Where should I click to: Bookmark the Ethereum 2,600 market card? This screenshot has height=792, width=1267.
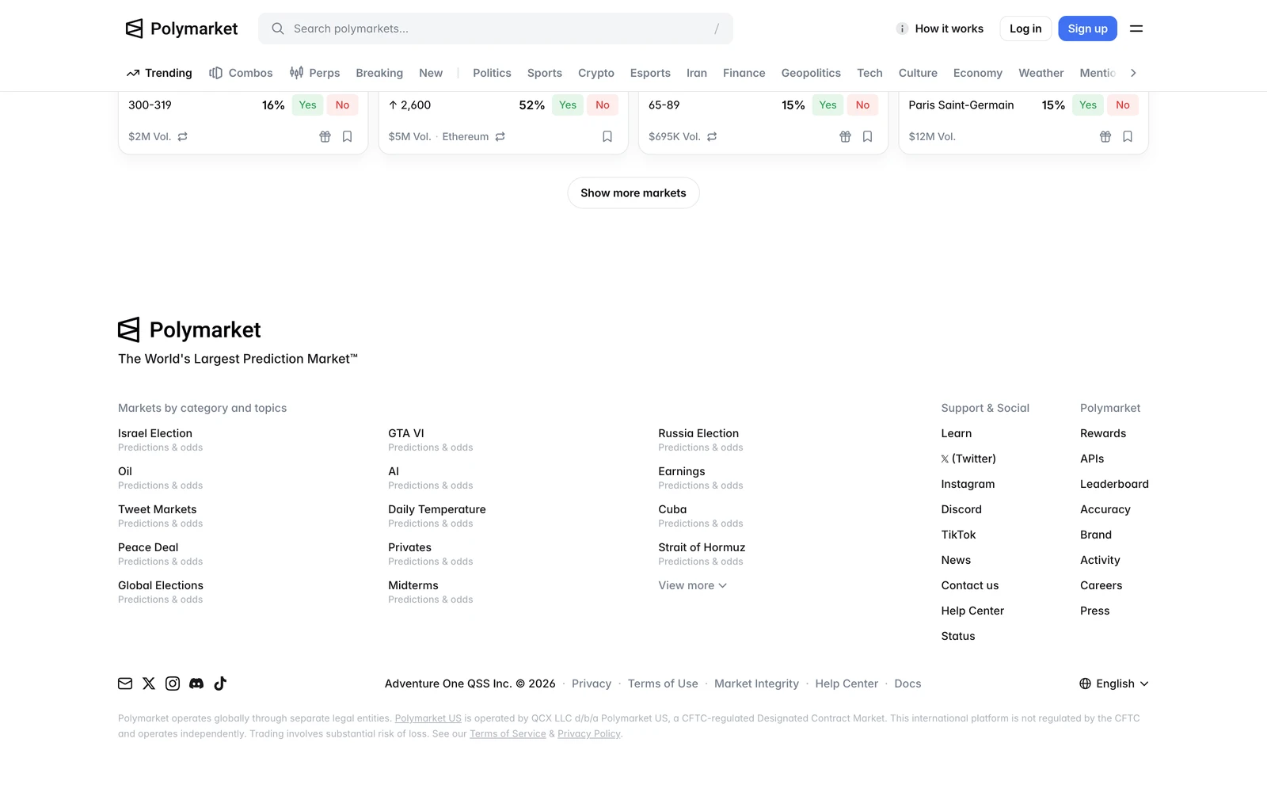[x=607, y=136]
